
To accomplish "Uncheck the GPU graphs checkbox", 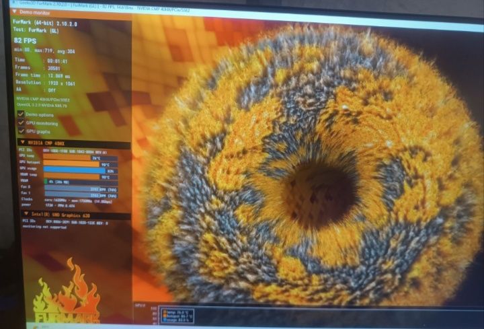I will pos(22,131).
